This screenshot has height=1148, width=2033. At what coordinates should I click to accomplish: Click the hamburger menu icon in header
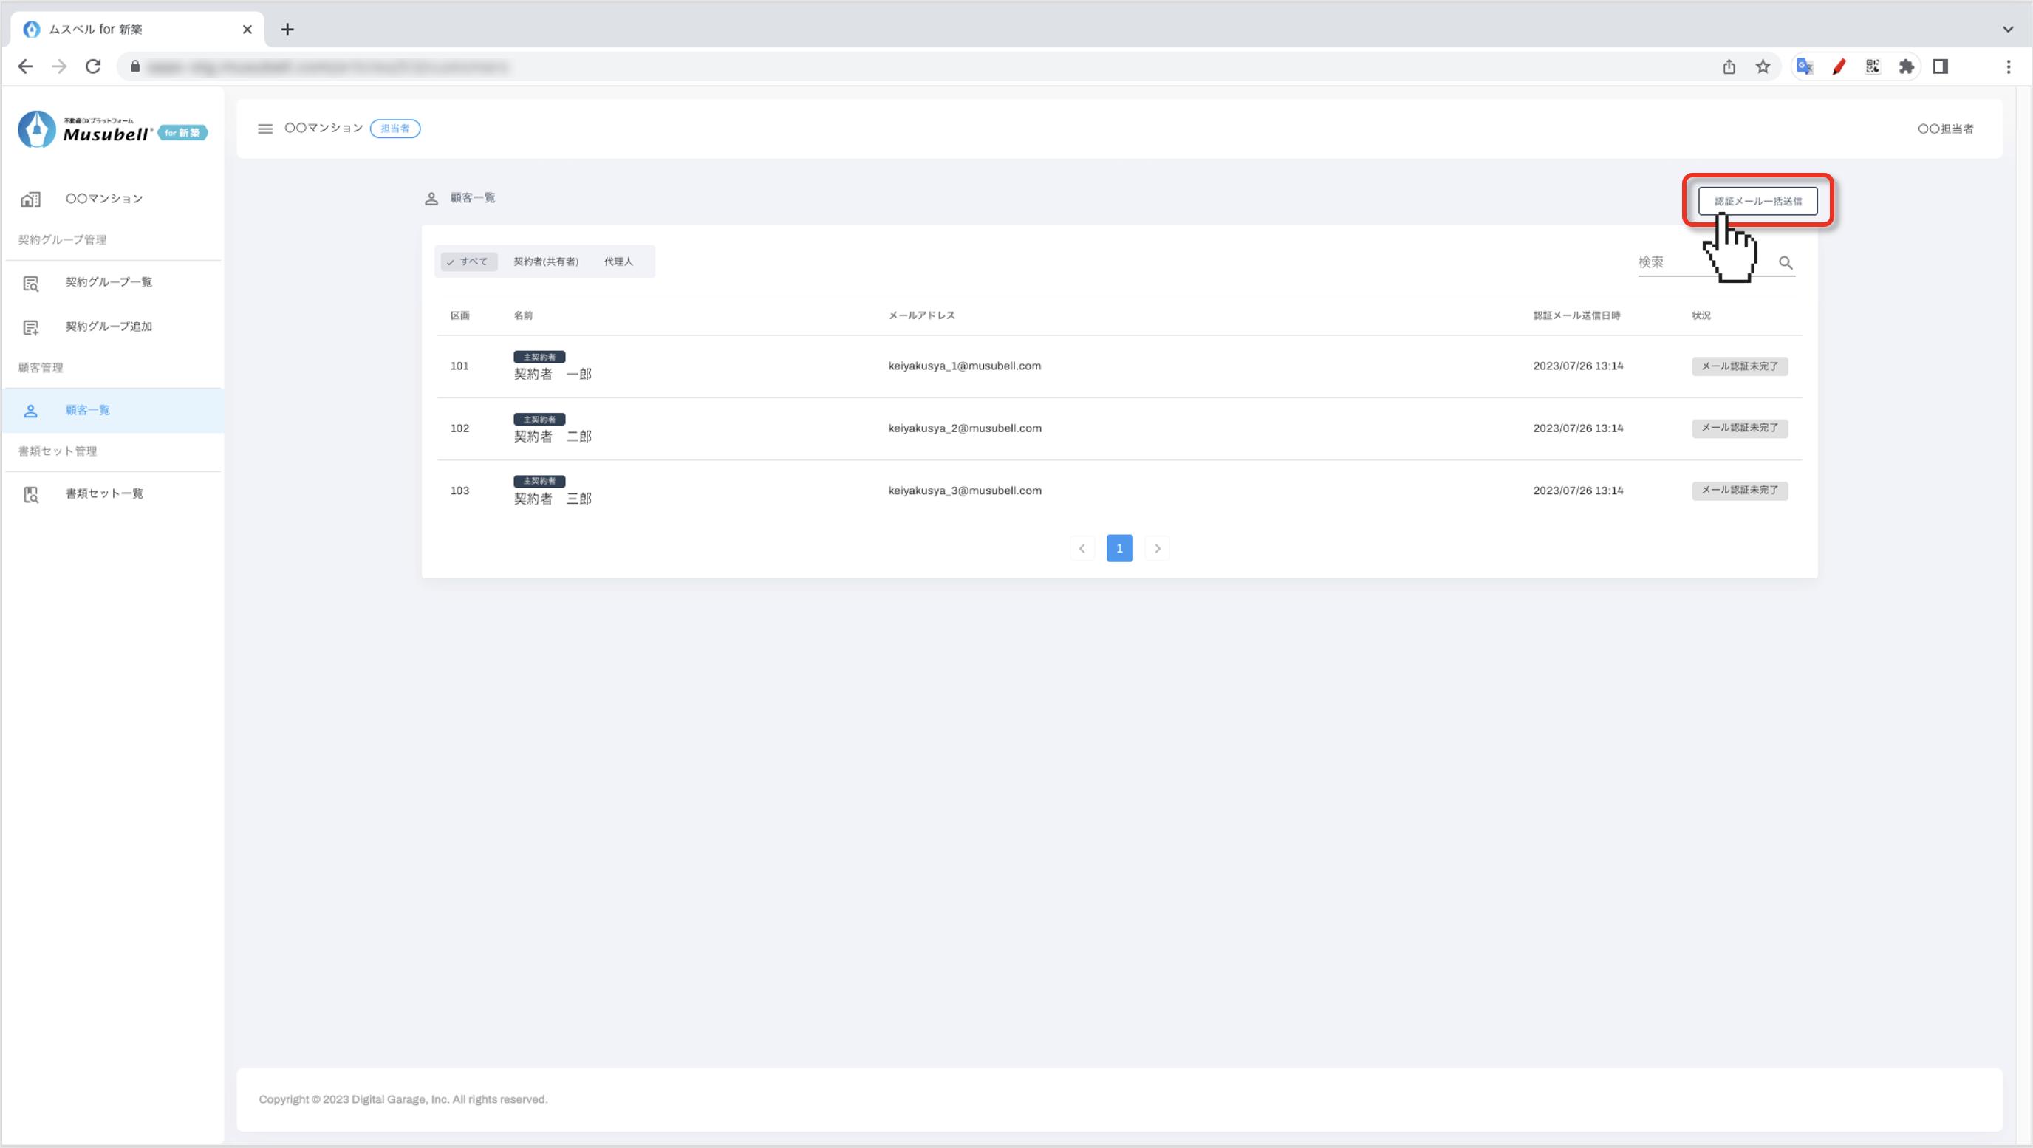pos(265,129)
